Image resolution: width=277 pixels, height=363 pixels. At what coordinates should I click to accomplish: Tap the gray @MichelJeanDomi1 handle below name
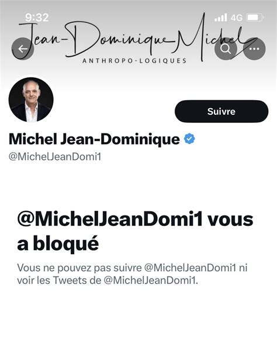pyautogui.click(x=55, y=157)
